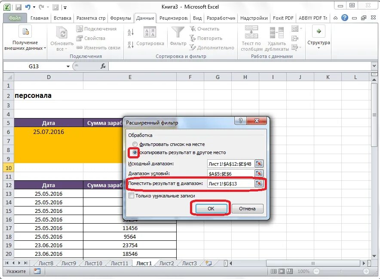Switch to the Foxit PDF tab
This screenshot has width=380, height=279.
(x=283, y=18)
